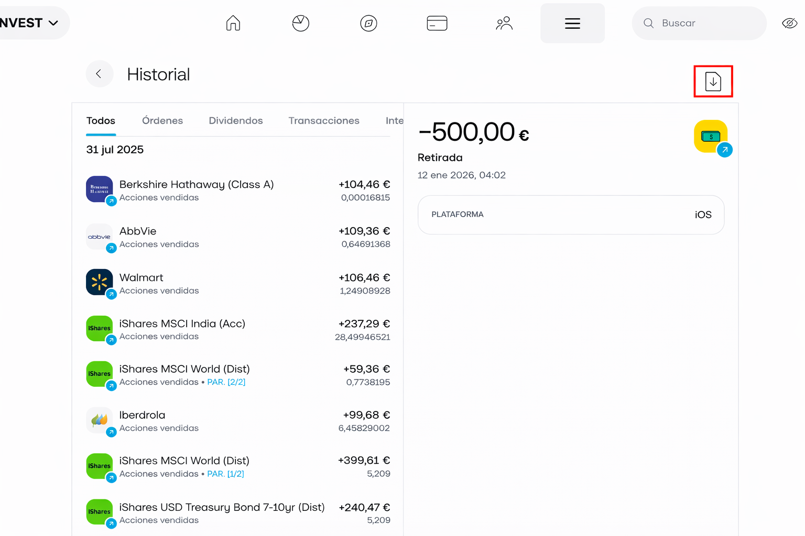The height and width of the screenshot is (536, 805).
Task: Open the Iberdrola sold shares entry
Action: (238, 421)
